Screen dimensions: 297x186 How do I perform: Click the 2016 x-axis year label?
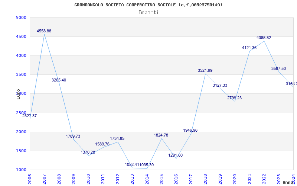pos(176,179)
